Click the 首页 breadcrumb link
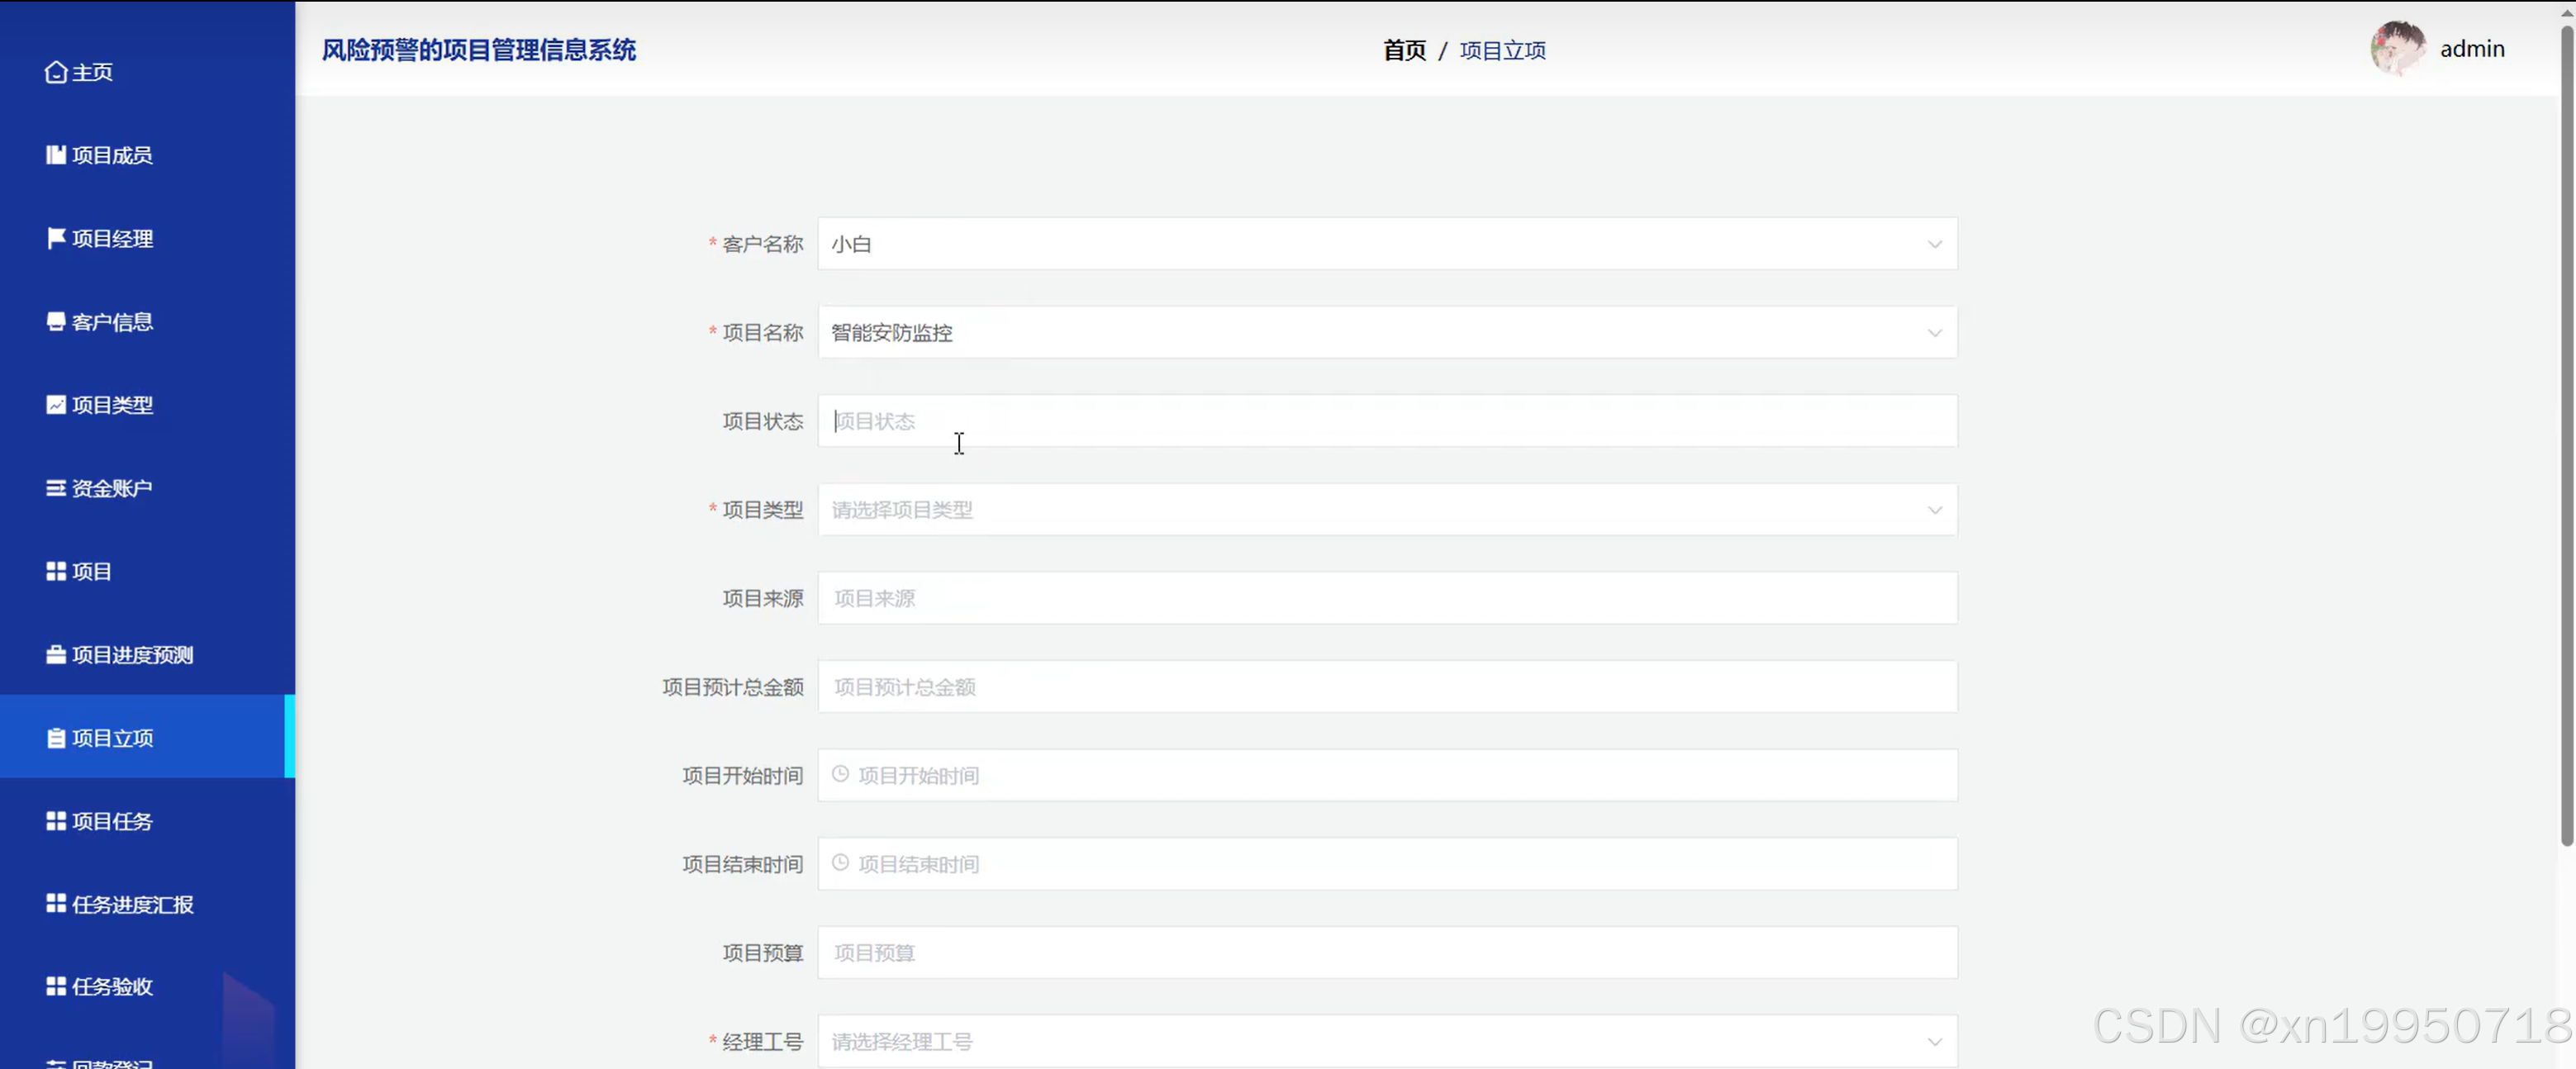2576x1069 pixels. tap(1404, 50)
